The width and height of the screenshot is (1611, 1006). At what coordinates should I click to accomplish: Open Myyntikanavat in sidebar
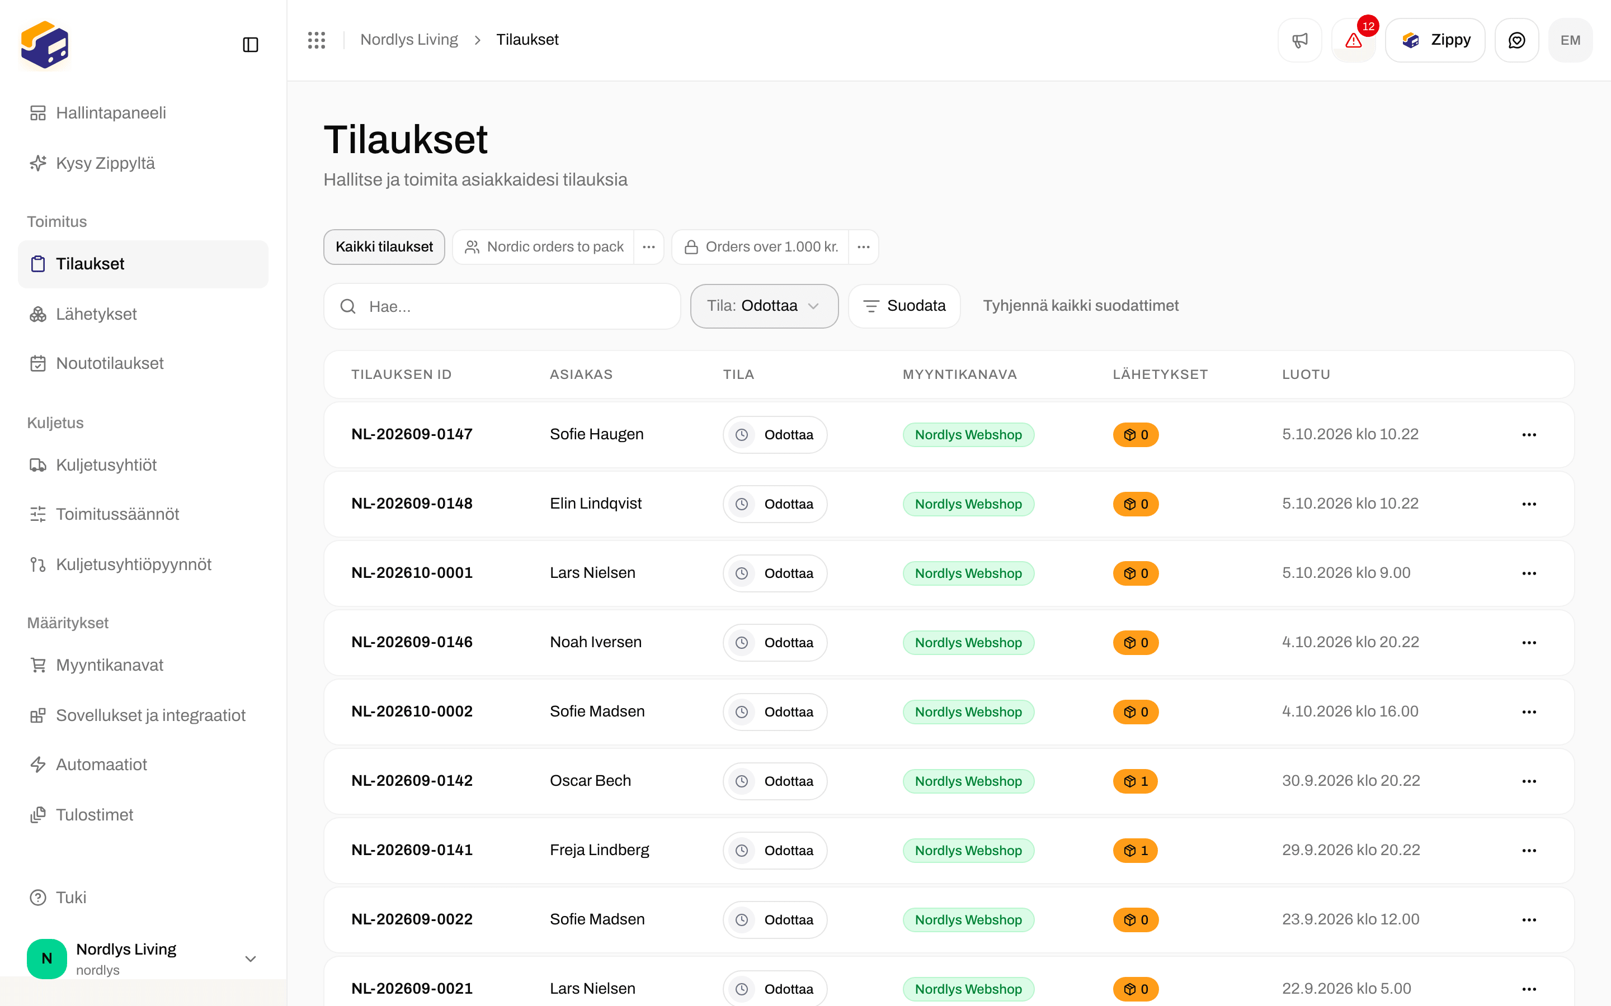143,665
